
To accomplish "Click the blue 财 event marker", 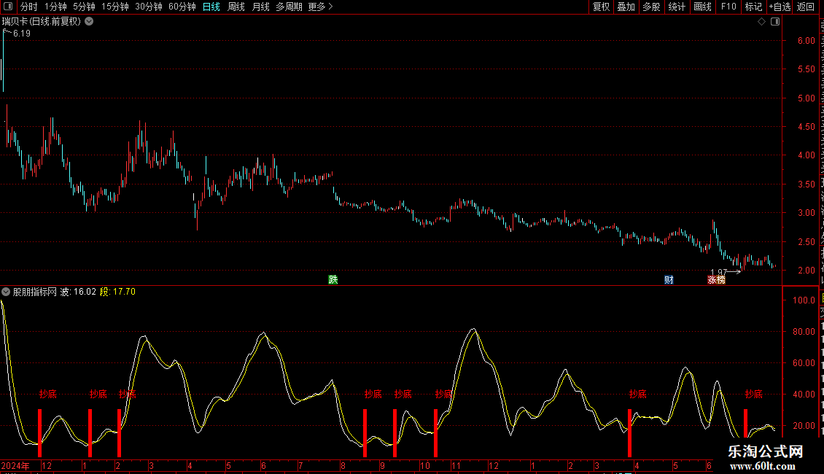I will point(669,279).
